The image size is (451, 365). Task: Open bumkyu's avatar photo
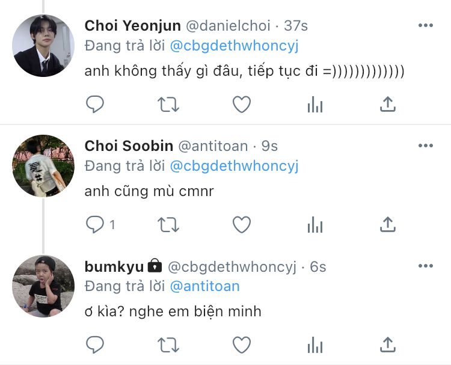click(x=43, y=286)
